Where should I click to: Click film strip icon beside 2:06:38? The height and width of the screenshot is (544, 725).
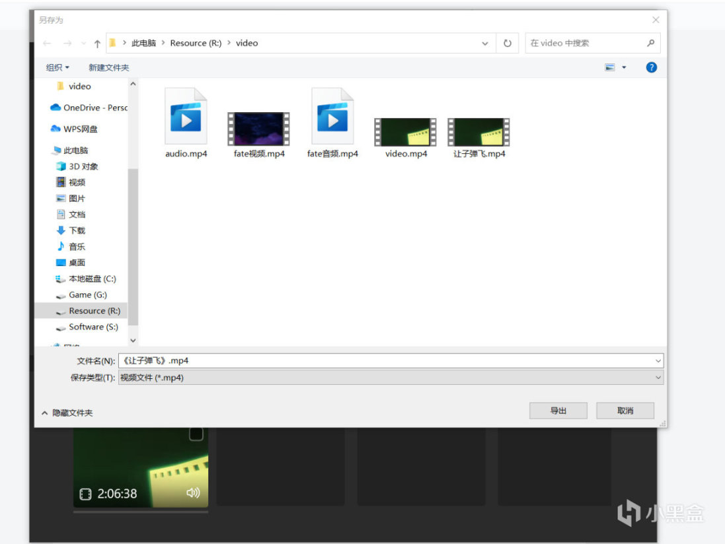click(85, 494)
